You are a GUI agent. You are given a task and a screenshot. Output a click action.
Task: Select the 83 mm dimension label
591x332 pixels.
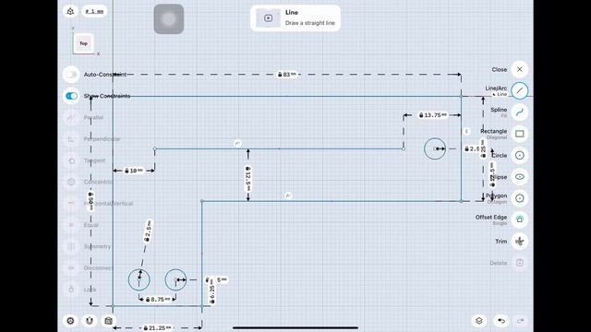point(287,75)
